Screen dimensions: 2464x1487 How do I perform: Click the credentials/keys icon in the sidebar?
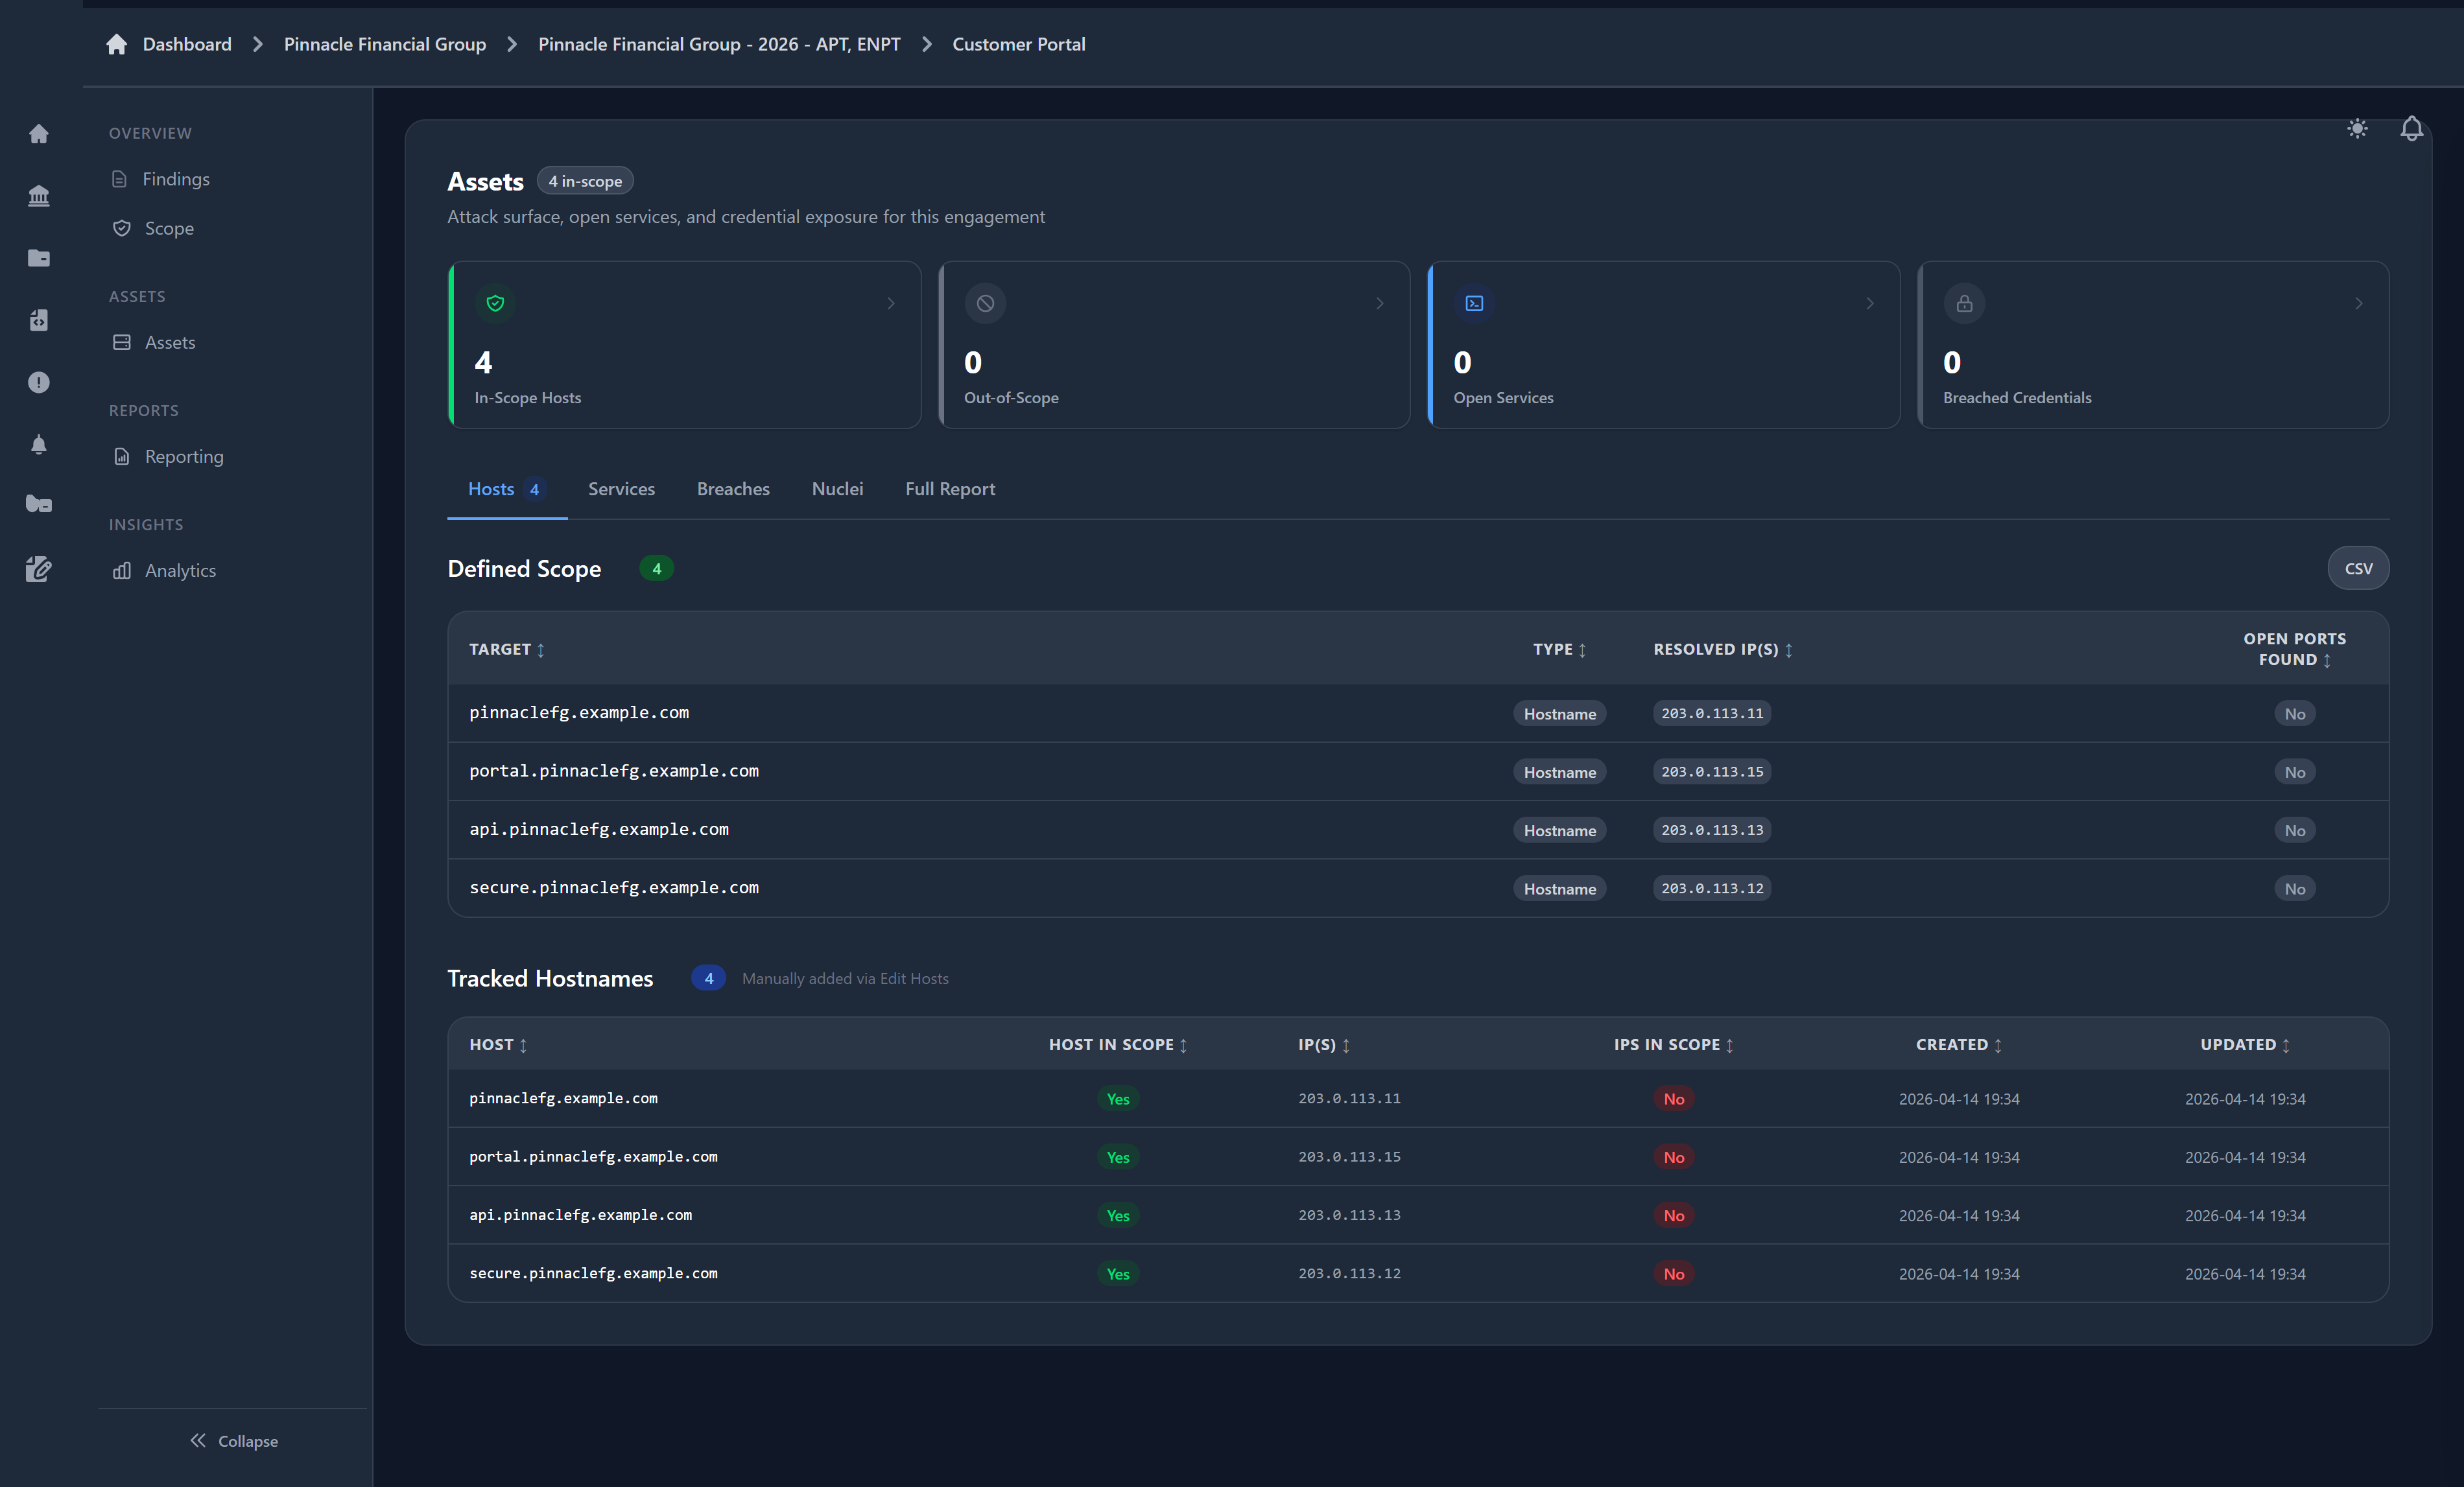(38, 504)
